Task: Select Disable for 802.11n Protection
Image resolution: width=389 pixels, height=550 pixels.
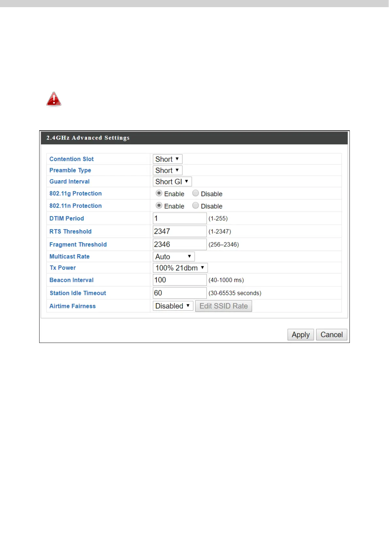Action: click(196, 206)
